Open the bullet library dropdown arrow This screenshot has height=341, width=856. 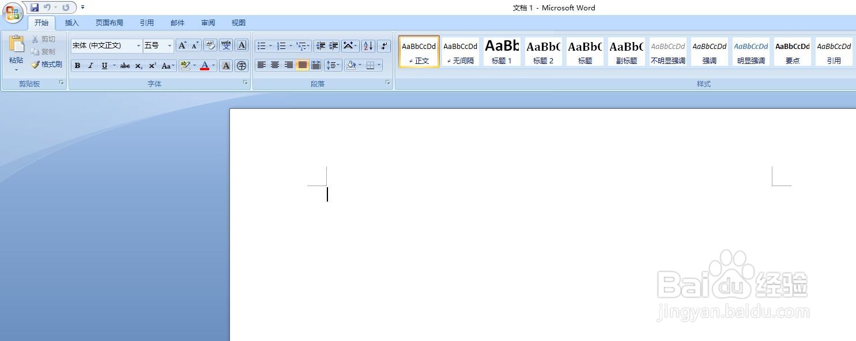[270, 46]
